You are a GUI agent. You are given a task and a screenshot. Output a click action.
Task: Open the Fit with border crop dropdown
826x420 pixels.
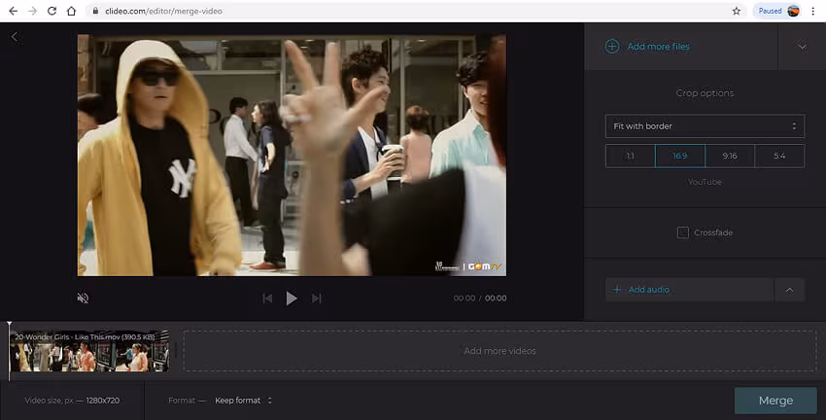point(705,126)
